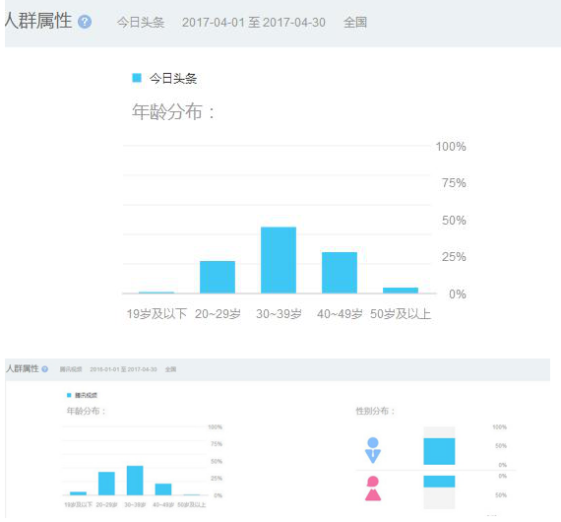Click the 腾讯视频 keyword in the lower header

(71, 369)
